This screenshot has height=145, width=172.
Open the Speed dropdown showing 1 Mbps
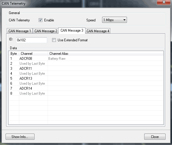(114, 20)
